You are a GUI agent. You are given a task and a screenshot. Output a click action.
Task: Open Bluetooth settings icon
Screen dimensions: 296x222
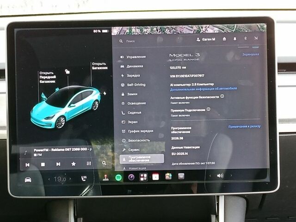[x=245, y=38]
